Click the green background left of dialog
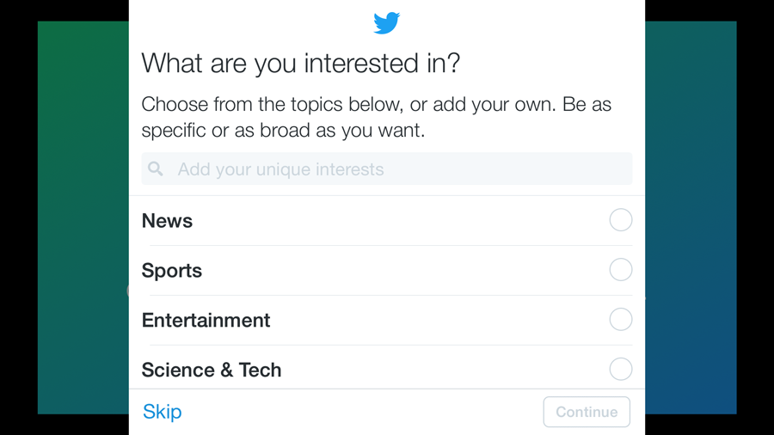Image resolution: width=774 pixels, height=435 pixels. click(x=83, y=217)
